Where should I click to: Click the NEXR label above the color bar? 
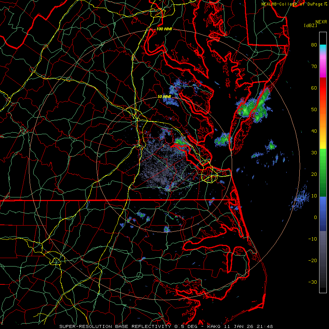pyautogui.click(x=321, y=22)
